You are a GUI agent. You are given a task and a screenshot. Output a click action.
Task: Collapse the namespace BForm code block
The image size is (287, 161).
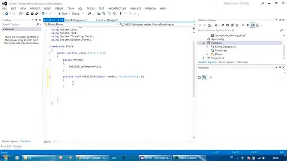click(x=50, y=47)
